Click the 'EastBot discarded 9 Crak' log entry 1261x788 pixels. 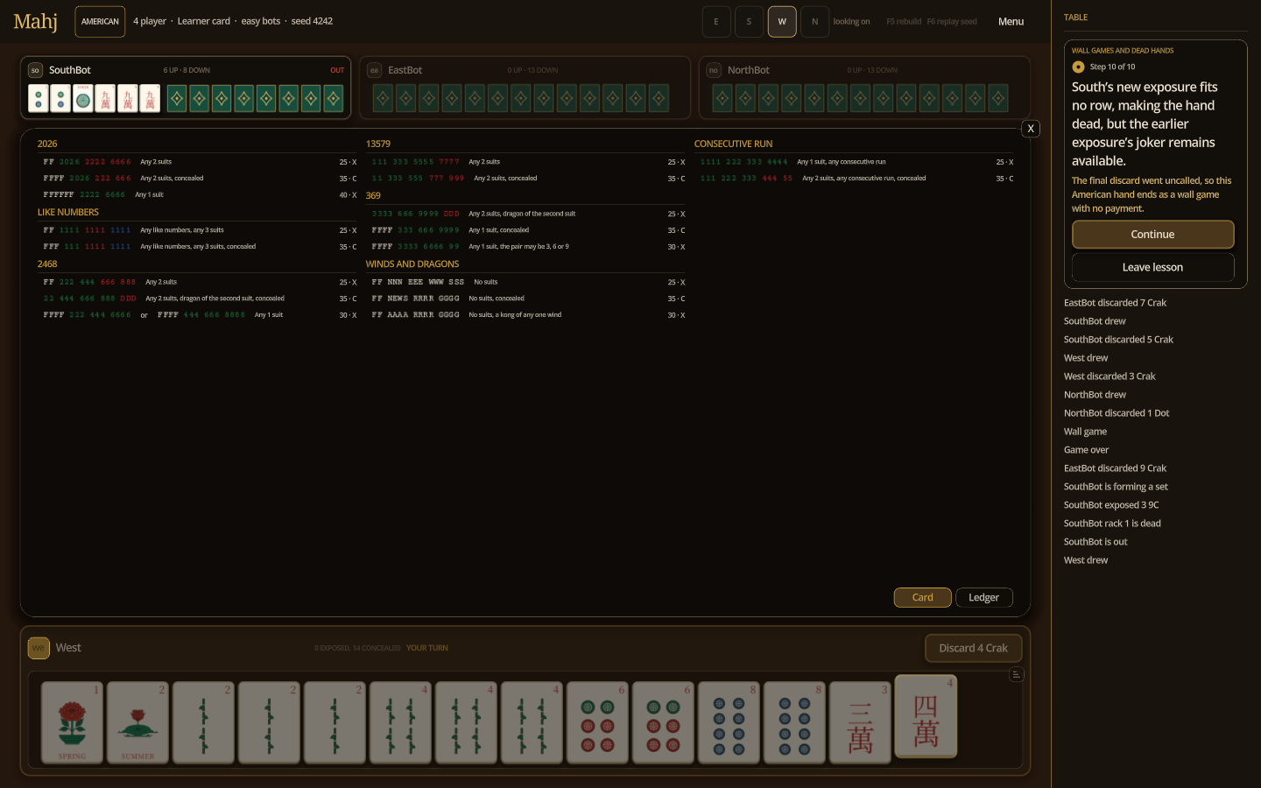[x=1115, y=468]
